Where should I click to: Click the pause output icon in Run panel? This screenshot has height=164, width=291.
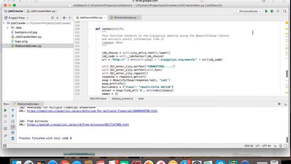(x=5, y=122)
